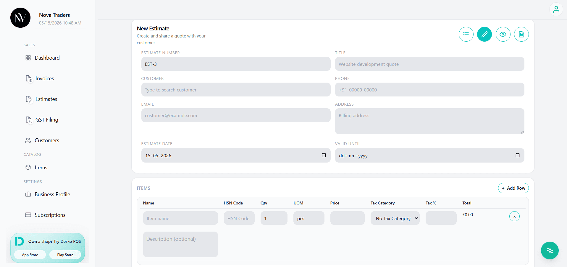The width and height of the screenshot is (567, 267).
Task: Open the document icon in header
Action: (x=521, y=35)
